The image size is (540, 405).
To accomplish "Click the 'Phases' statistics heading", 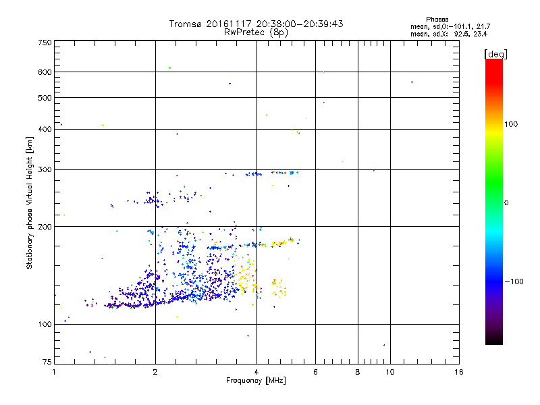I will (x=437, y=20).
